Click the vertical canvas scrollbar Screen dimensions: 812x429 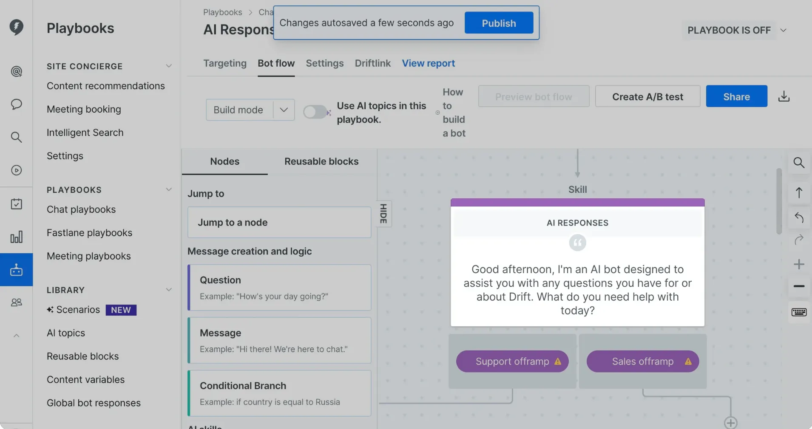(x=779, y=201)
